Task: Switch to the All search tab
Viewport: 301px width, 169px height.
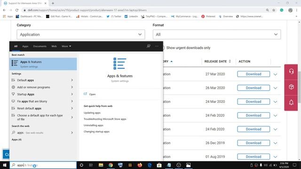Action: click(x=16, y=46)
